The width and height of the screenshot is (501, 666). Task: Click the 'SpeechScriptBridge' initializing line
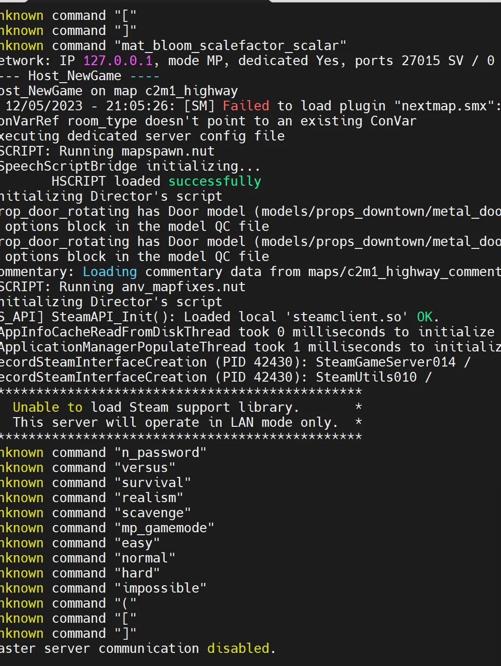(x=68, y=166)
